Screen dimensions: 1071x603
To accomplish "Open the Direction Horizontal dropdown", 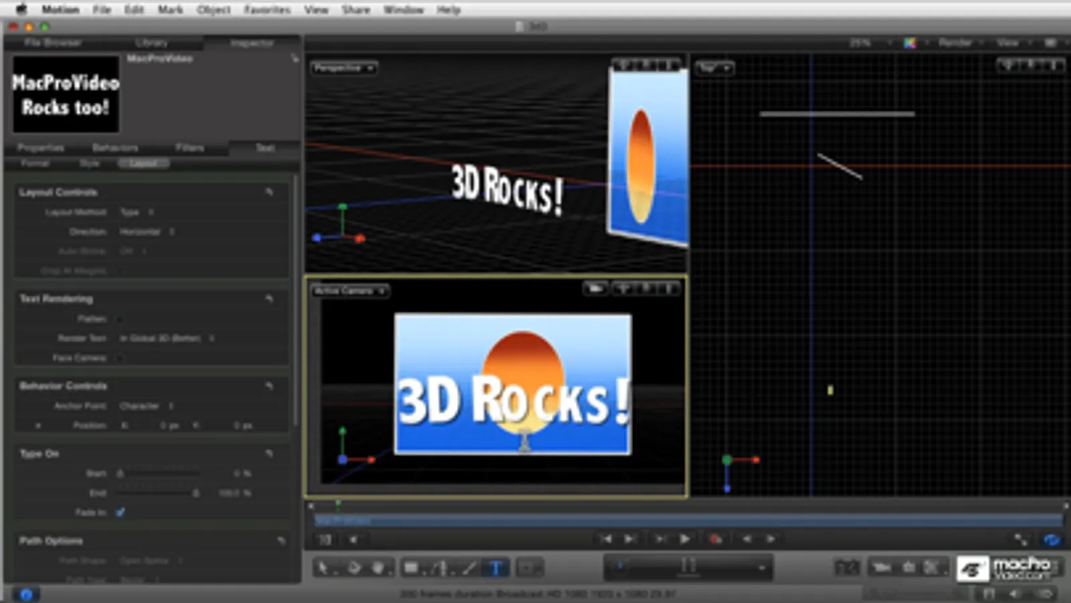I will tap(147, 232).
